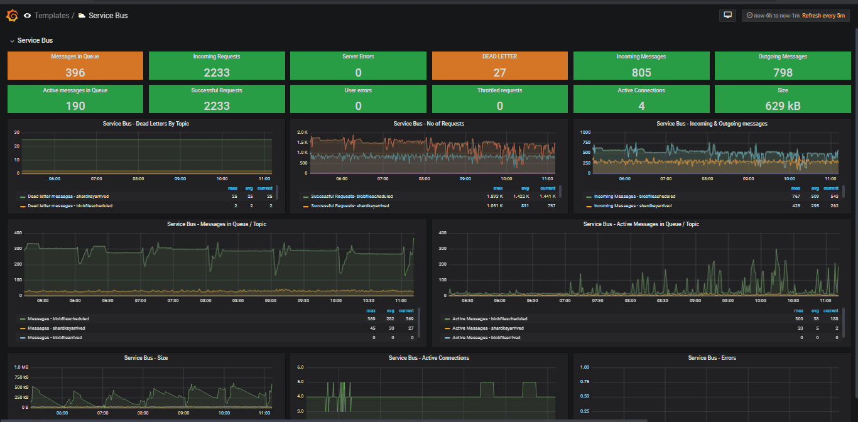Click the Active Connections 4 stat panel
The image size is (858, 422).
point(641,99)
